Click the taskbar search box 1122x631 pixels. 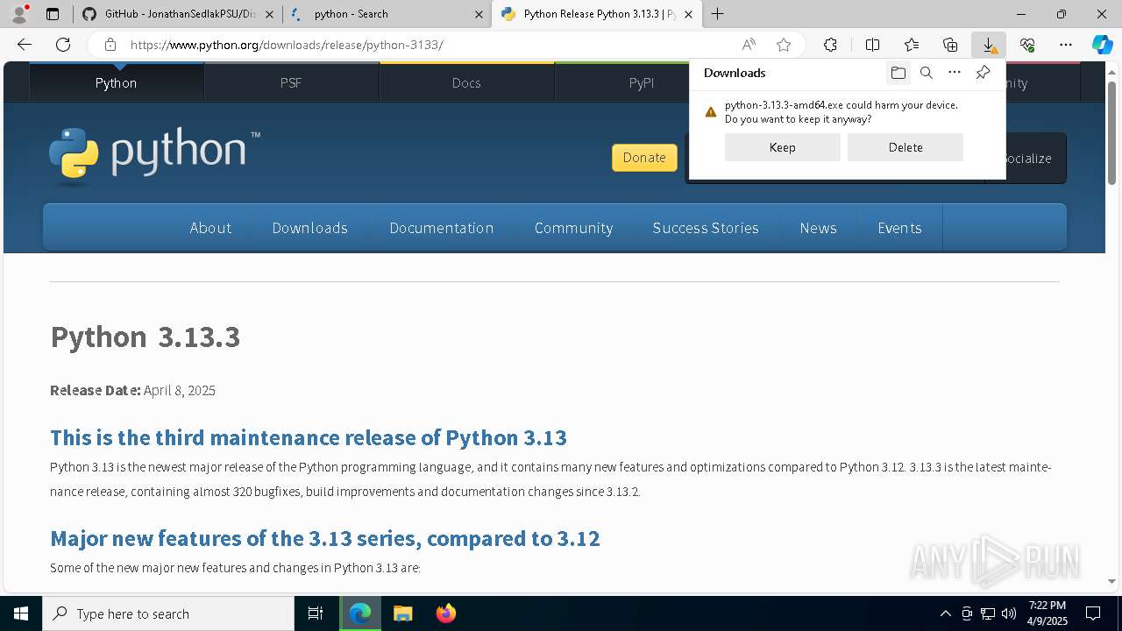pyautogui.click(x=168, y=613)
